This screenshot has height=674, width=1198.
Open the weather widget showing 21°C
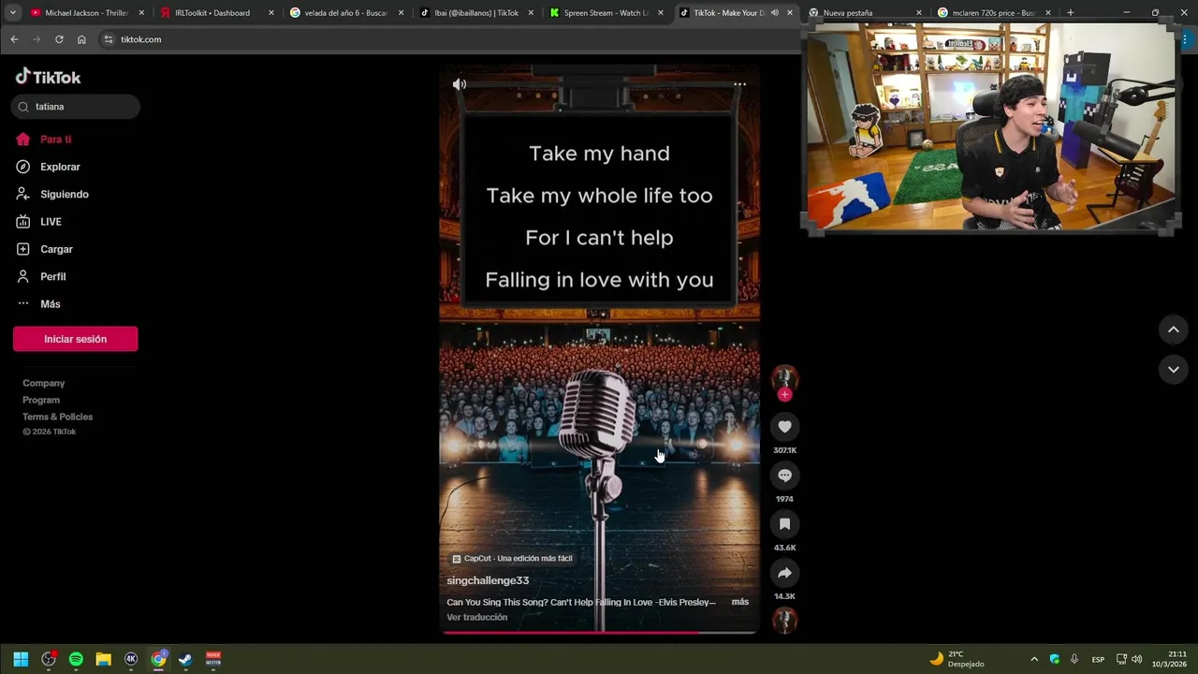[x=956, y=659]
